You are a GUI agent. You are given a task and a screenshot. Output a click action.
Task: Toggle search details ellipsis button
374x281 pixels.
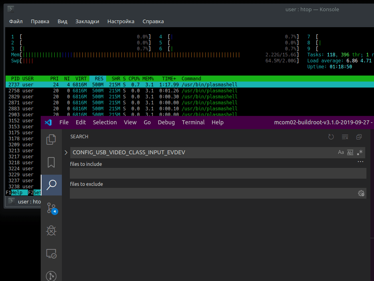coord(360,162)
